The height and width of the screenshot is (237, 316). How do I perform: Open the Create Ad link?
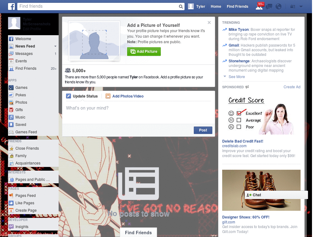[x=292, y=87]
